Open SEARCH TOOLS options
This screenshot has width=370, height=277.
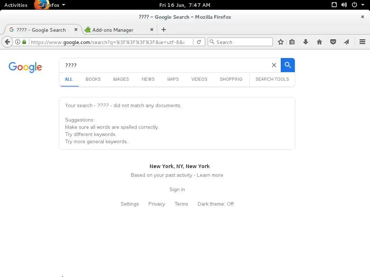click(272, 79)
